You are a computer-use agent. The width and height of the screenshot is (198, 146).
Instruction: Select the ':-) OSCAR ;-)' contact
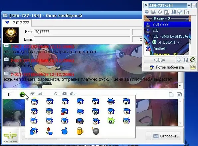(x=167, y=42)
